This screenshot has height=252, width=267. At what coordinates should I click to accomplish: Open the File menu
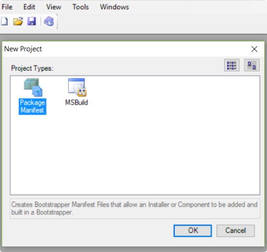(x=7, y=7)
